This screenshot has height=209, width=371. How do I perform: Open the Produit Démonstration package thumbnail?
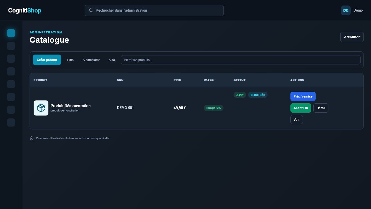coord(41,108)
